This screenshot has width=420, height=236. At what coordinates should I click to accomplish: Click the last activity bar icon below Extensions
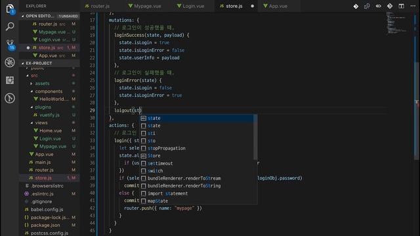[10, 98]
